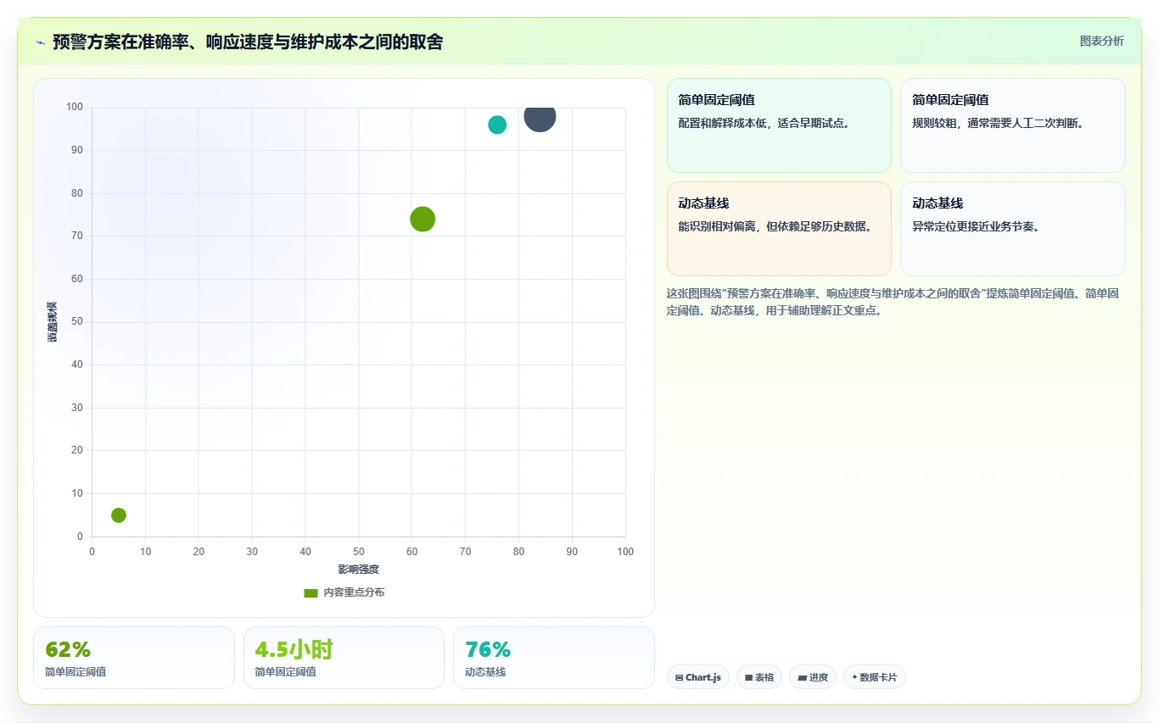The width and height of the screenshot is (1159, 723).
Task: Open the 4.5小时 stat card
Action: point(344,658)
